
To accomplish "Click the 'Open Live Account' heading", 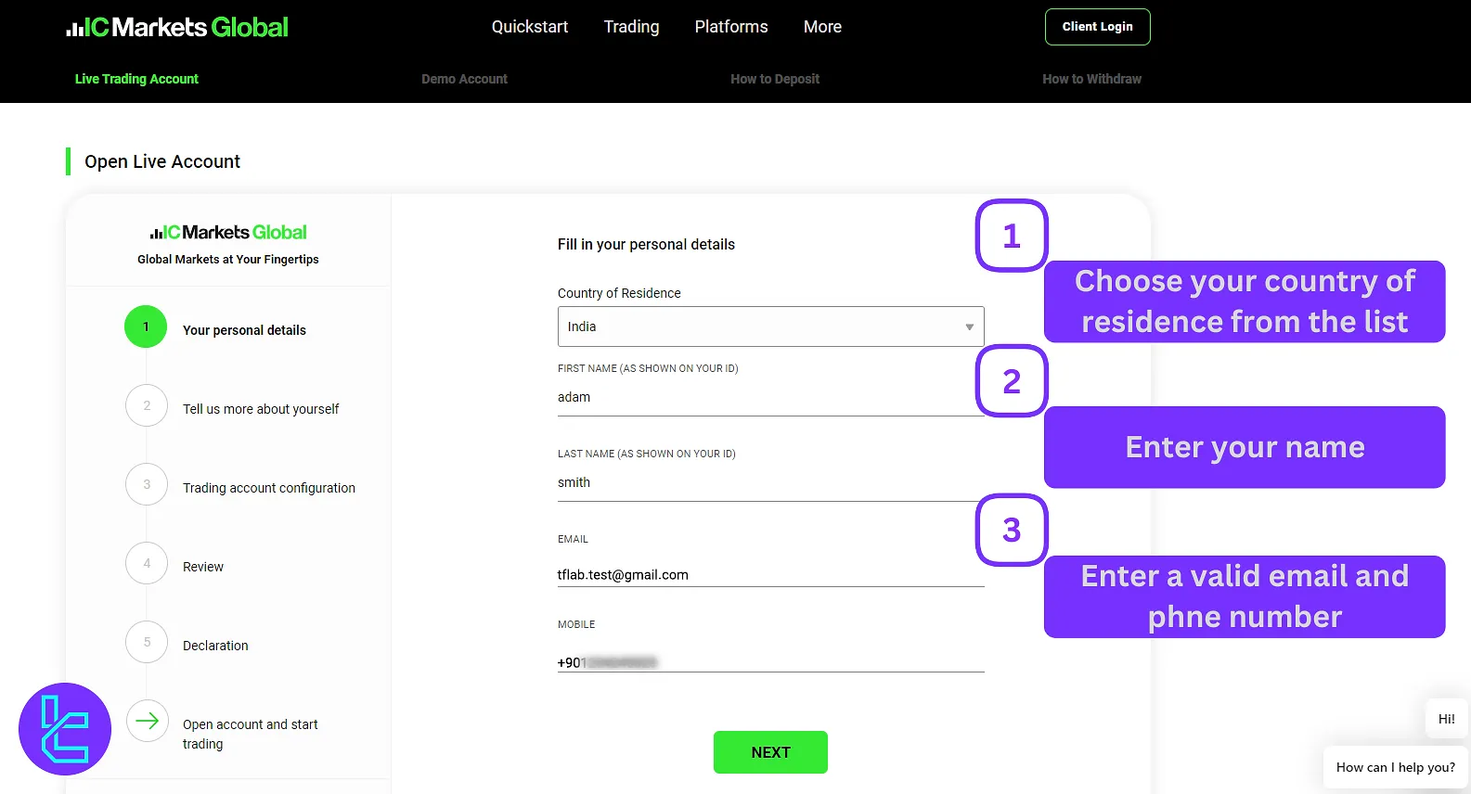I will [162, 161].
